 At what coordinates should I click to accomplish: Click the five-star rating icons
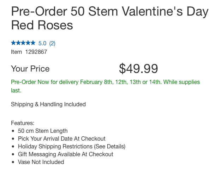pyautogui.click(x=23, y=43)
